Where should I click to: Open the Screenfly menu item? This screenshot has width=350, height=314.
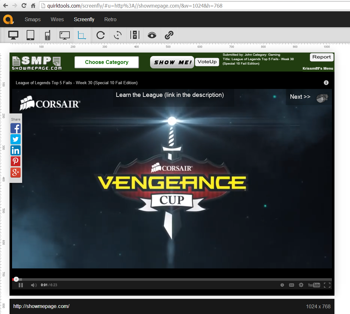click(84, 19)
